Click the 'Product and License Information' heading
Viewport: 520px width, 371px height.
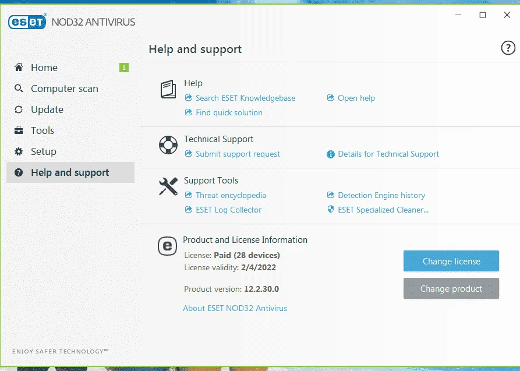245,240
